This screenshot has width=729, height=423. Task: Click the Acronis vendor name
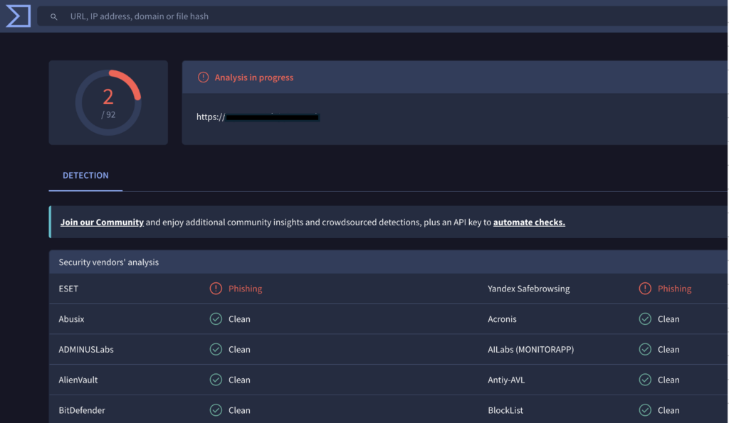502,319
